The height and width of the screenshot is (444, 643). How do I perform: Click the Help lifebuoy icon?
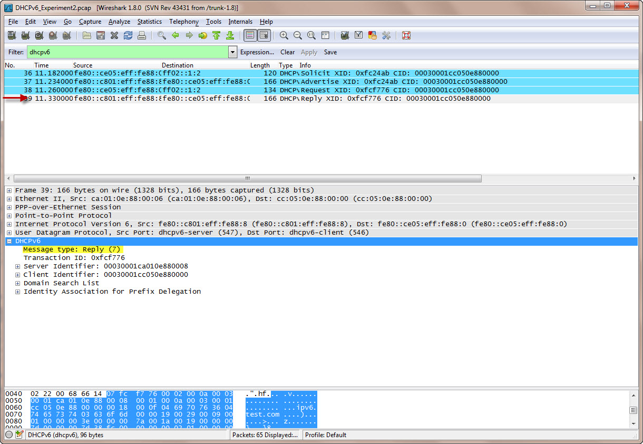(406, 35)
